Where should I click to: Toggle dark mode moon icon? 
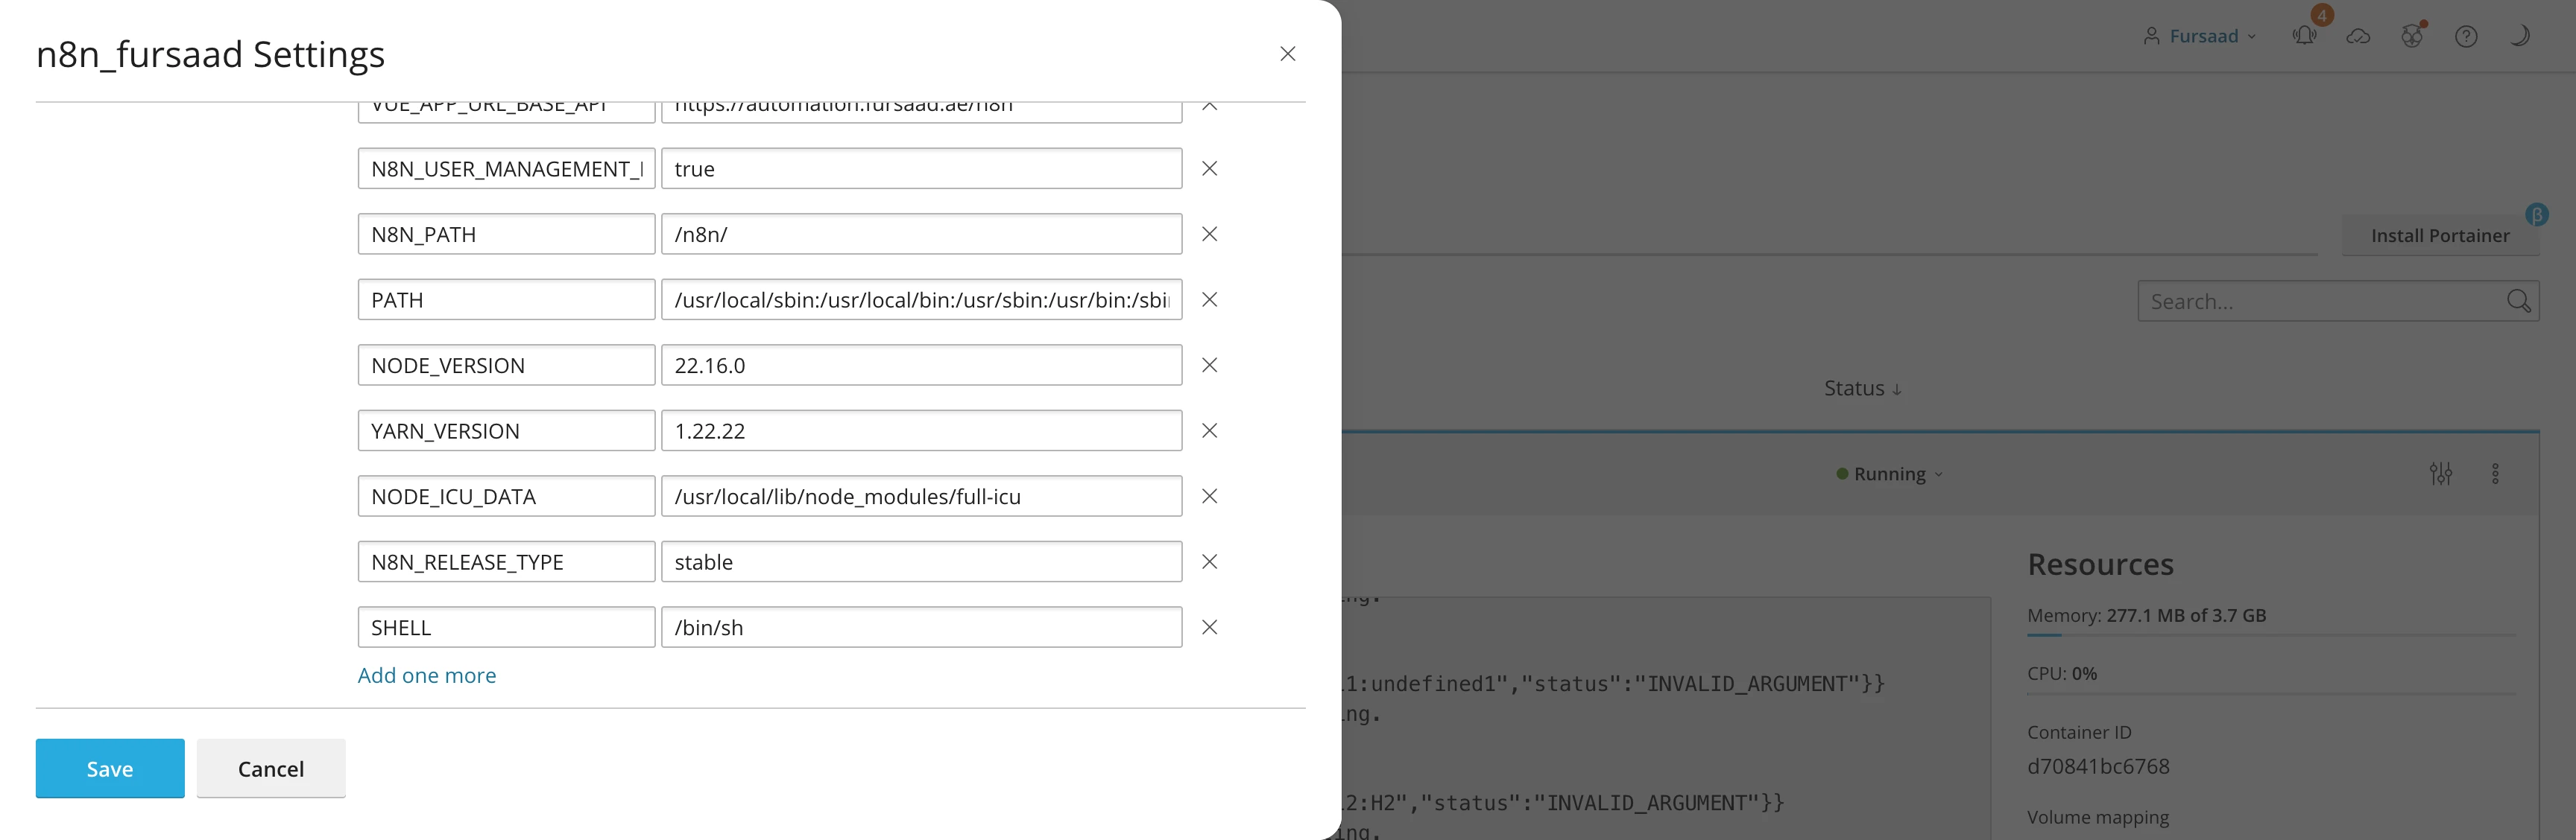2520,36
